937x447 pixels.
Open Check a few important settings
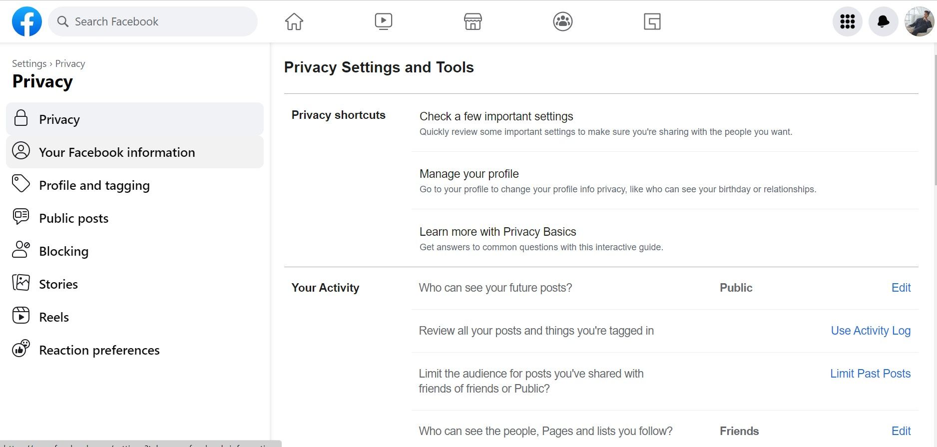(x=496, y=116)
